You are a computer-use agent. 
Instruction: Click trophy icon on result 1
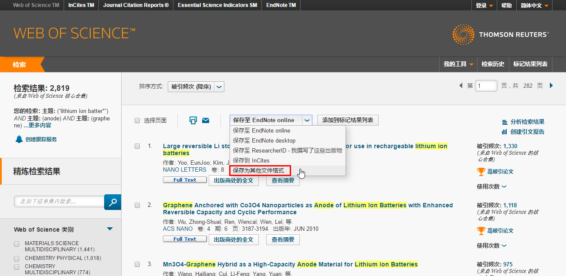click(481, 172)
